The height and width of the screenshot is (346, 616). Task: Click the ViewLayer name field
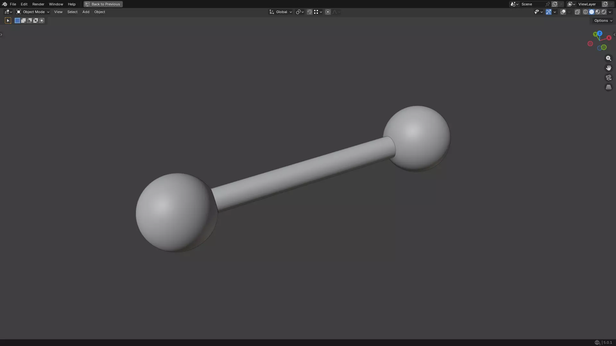point(589,4)
